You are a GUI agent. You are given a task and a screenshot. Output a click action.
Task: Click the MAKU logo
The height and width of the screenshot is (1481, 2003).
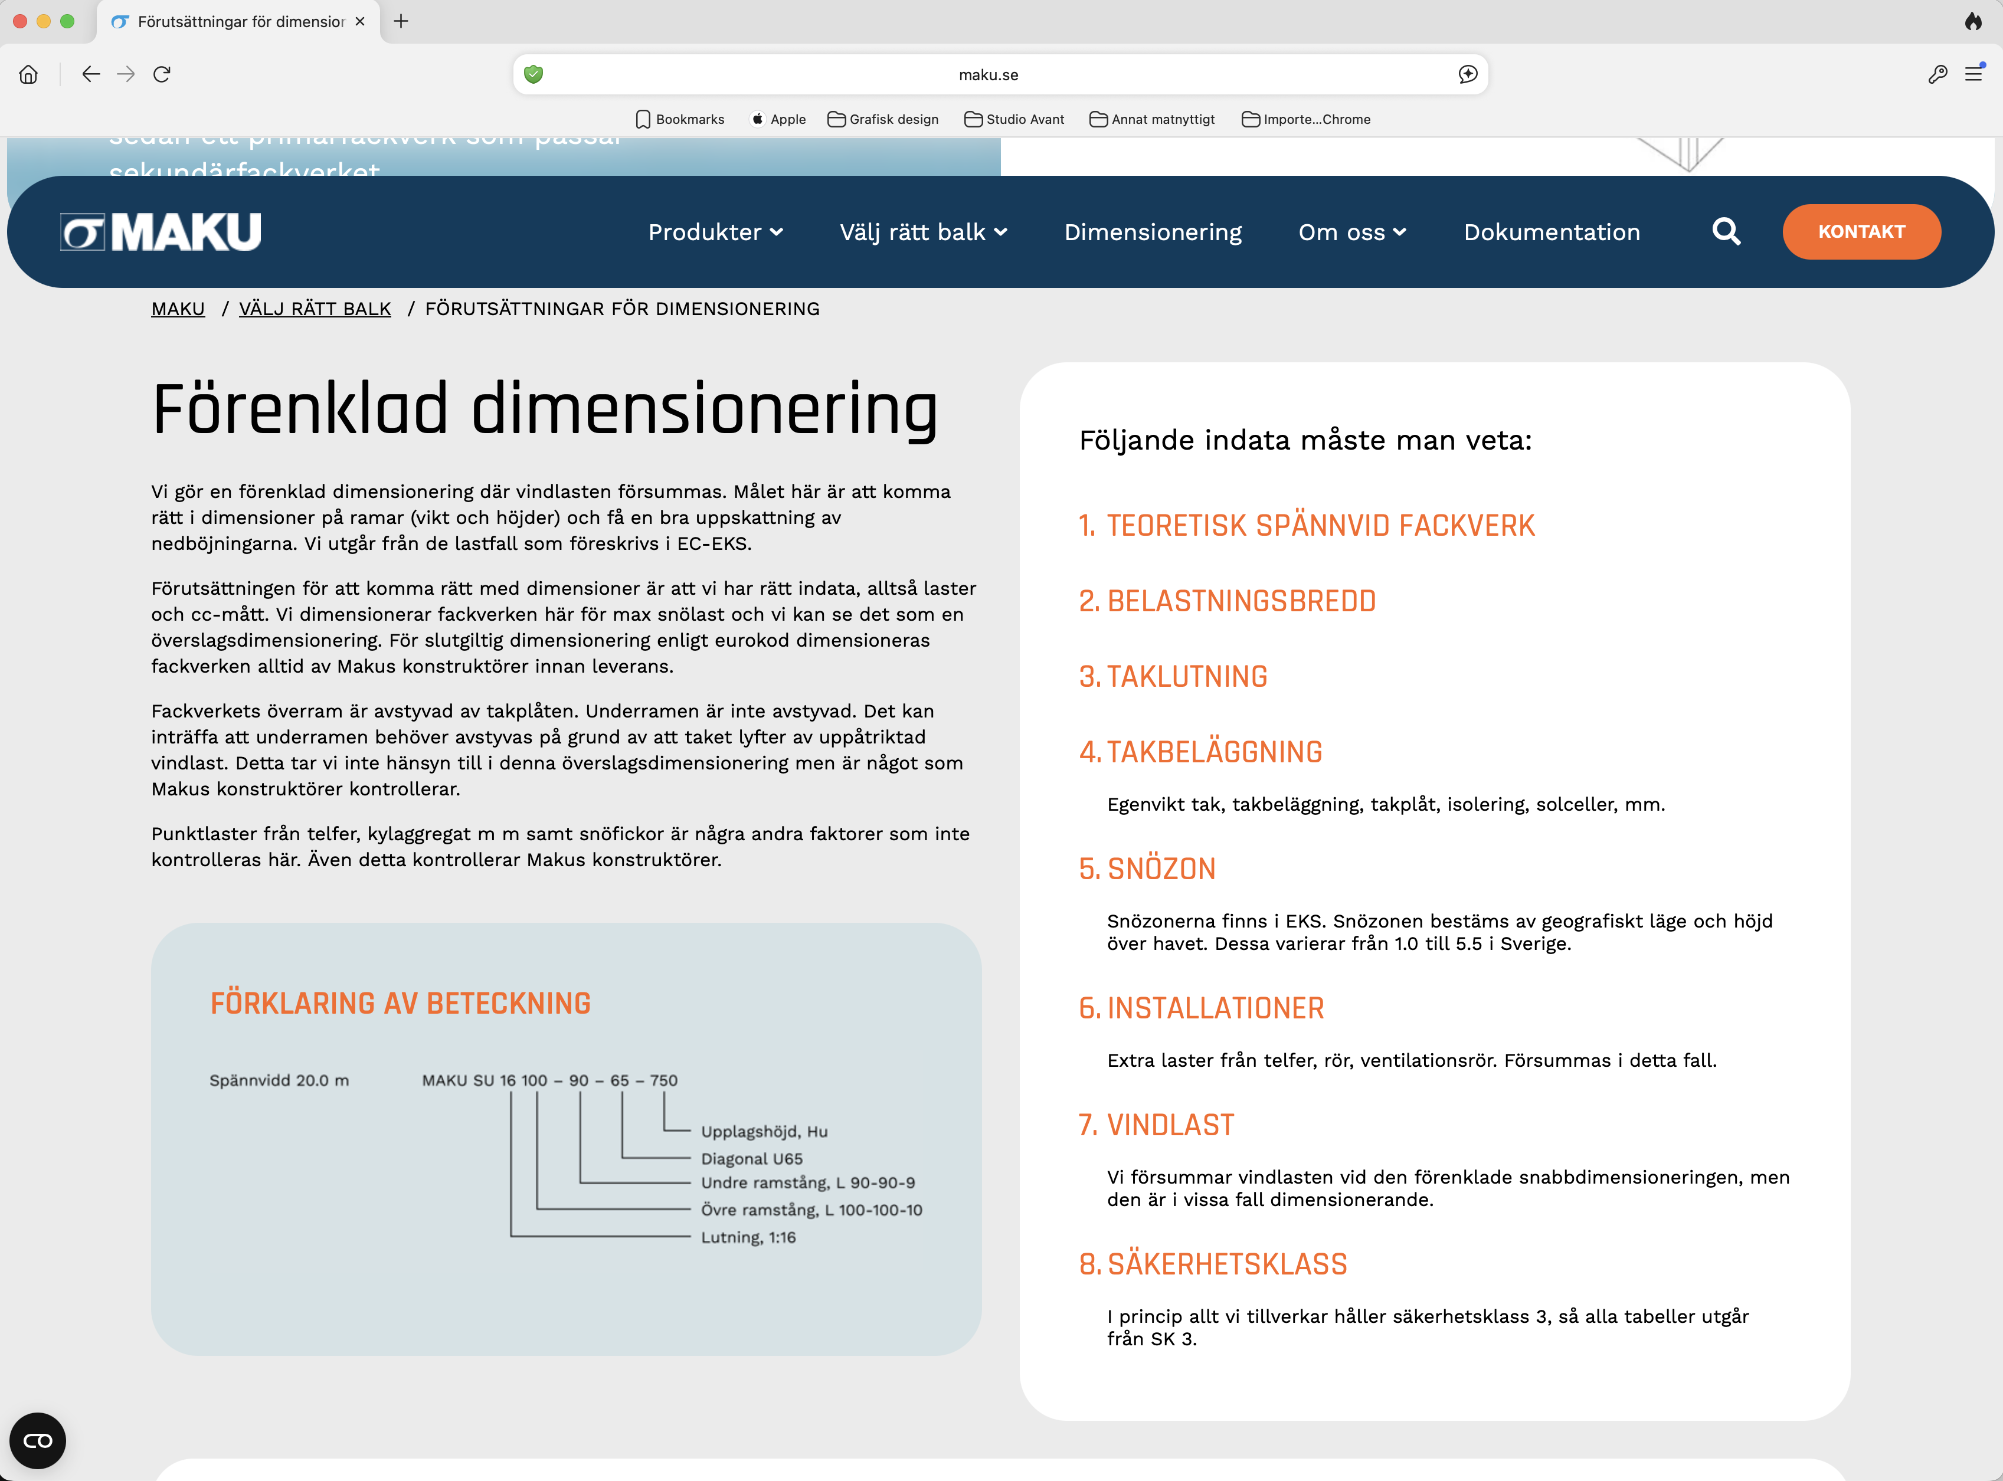coord(161,232)
